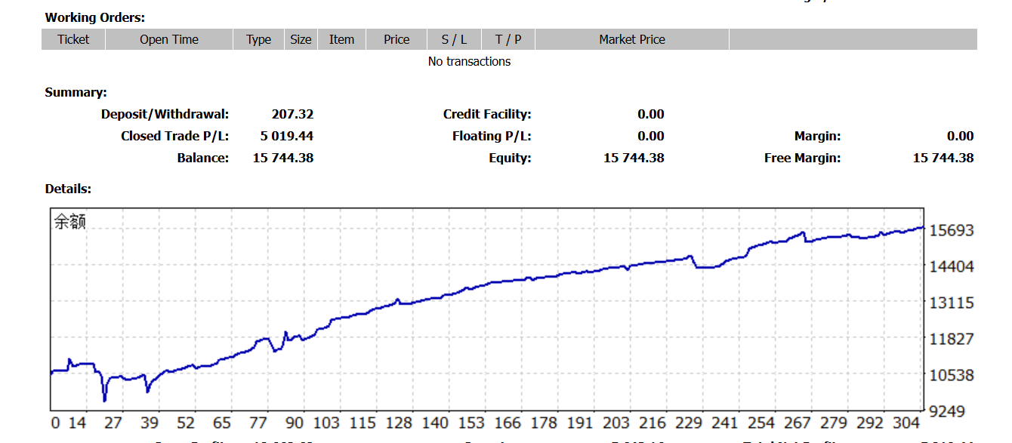1012x443 pixels.
Task: Click the 229 x-axis label
Action: click(689, 423)
